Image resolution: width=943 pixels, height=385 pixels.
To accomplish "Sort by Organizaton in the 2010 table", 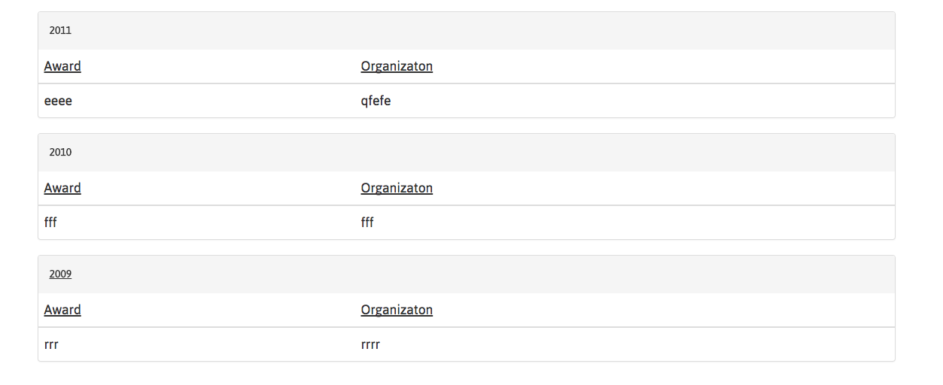I will [x=397, y=188].
